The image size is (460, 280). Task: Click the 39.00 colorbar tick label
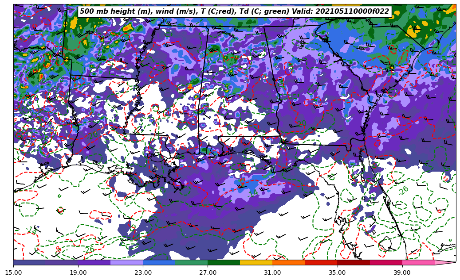[402, 272]
